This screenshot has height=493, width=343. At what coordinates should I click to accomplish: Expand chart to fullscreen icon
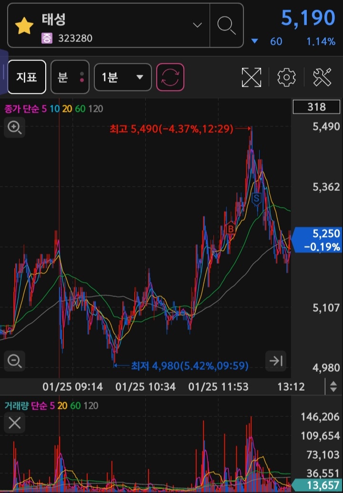252,77
